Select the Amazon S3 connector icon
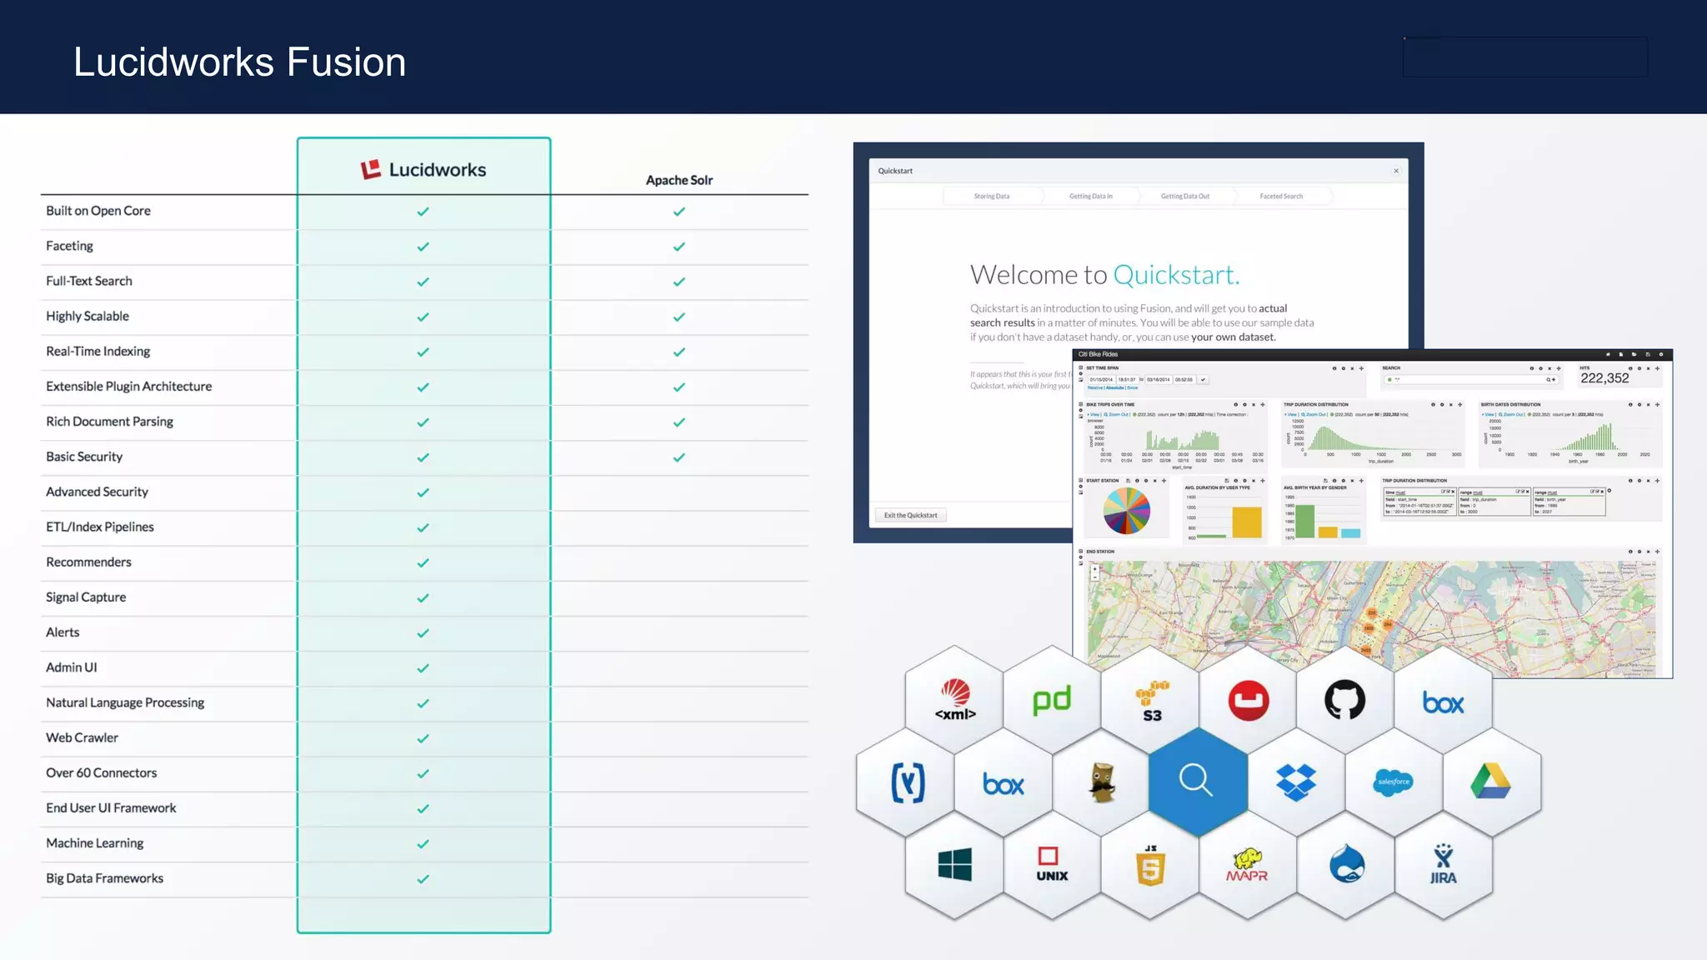1707x960 pixels. pyautogui.click(x=1151, y=701)
